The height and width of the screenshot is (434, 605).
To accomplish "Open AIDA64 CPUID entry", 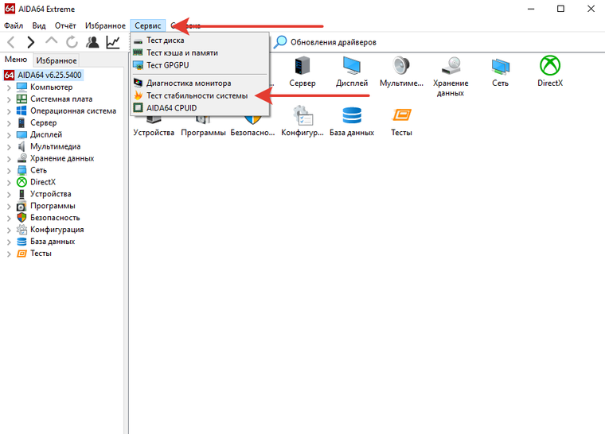I will 200,108.
